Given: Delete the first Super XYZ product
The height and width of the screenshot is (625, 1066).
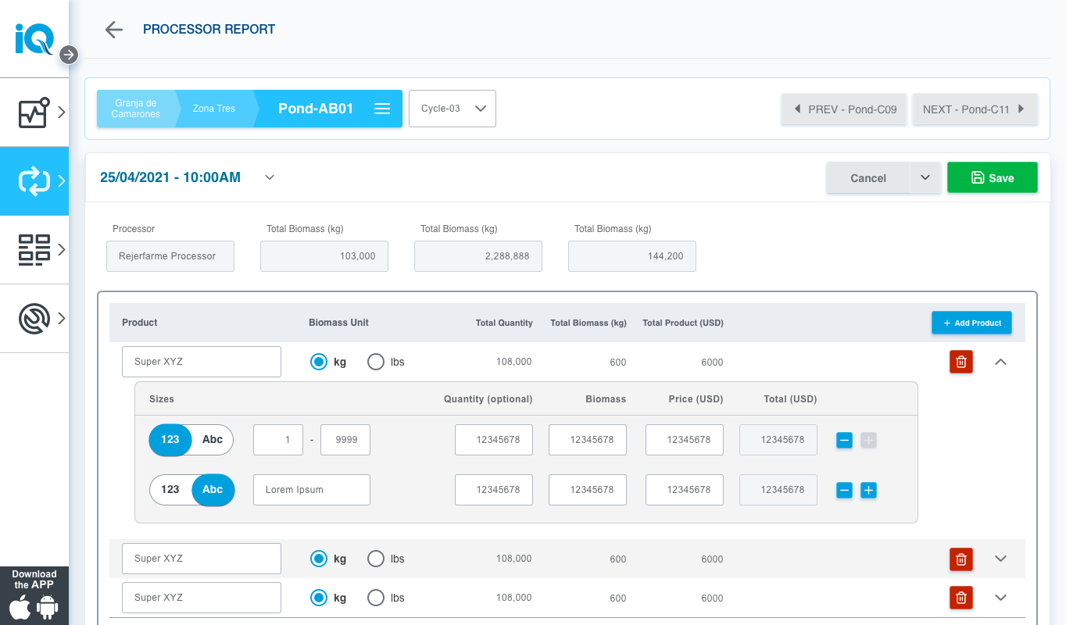Looking at the screenshot, I should pos(961,362).
